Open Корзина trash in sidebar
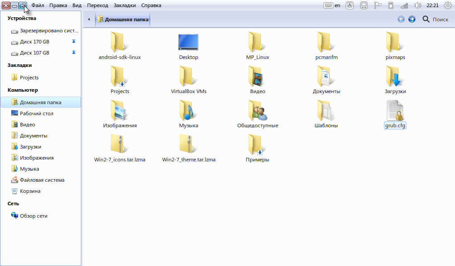This screenshot has width=455, height=266. pos(40,191)
